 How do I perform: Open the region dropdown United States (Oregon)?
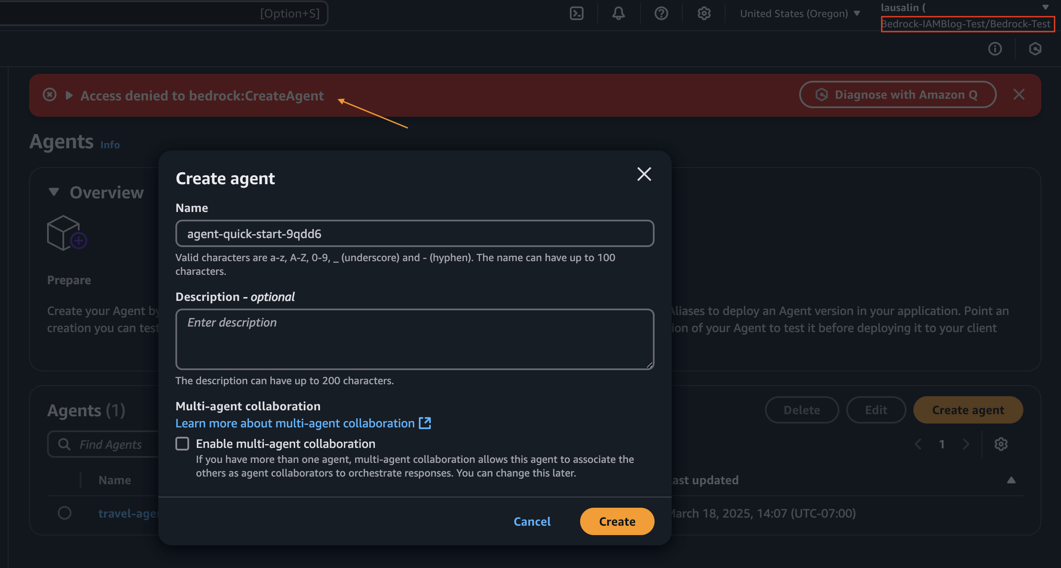(x=800, y=14)
